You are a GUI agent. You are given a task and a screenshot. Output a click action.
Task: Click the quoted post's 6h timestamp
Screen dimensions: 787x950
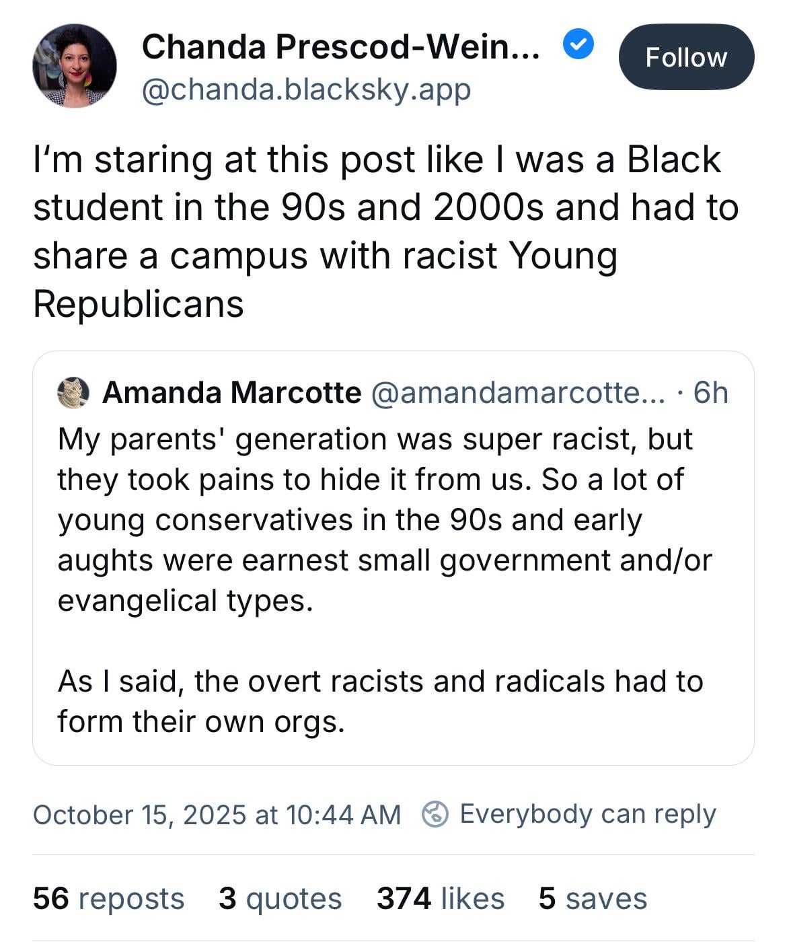(710, 393)
